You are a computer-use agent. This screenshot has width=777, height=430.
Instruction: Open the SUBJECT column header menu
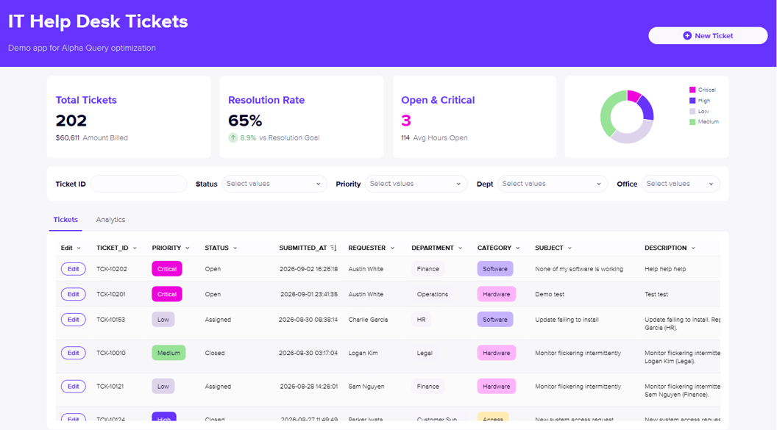coord(570,248)
